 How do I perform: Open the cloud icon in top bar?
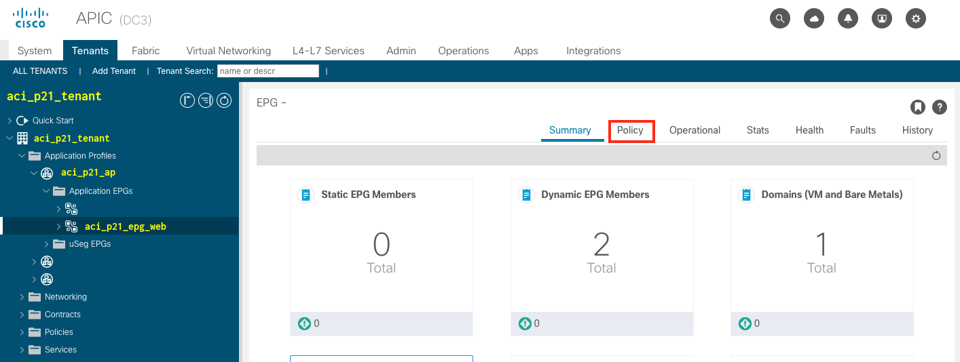pyautogui.click(x=814, y=18)
